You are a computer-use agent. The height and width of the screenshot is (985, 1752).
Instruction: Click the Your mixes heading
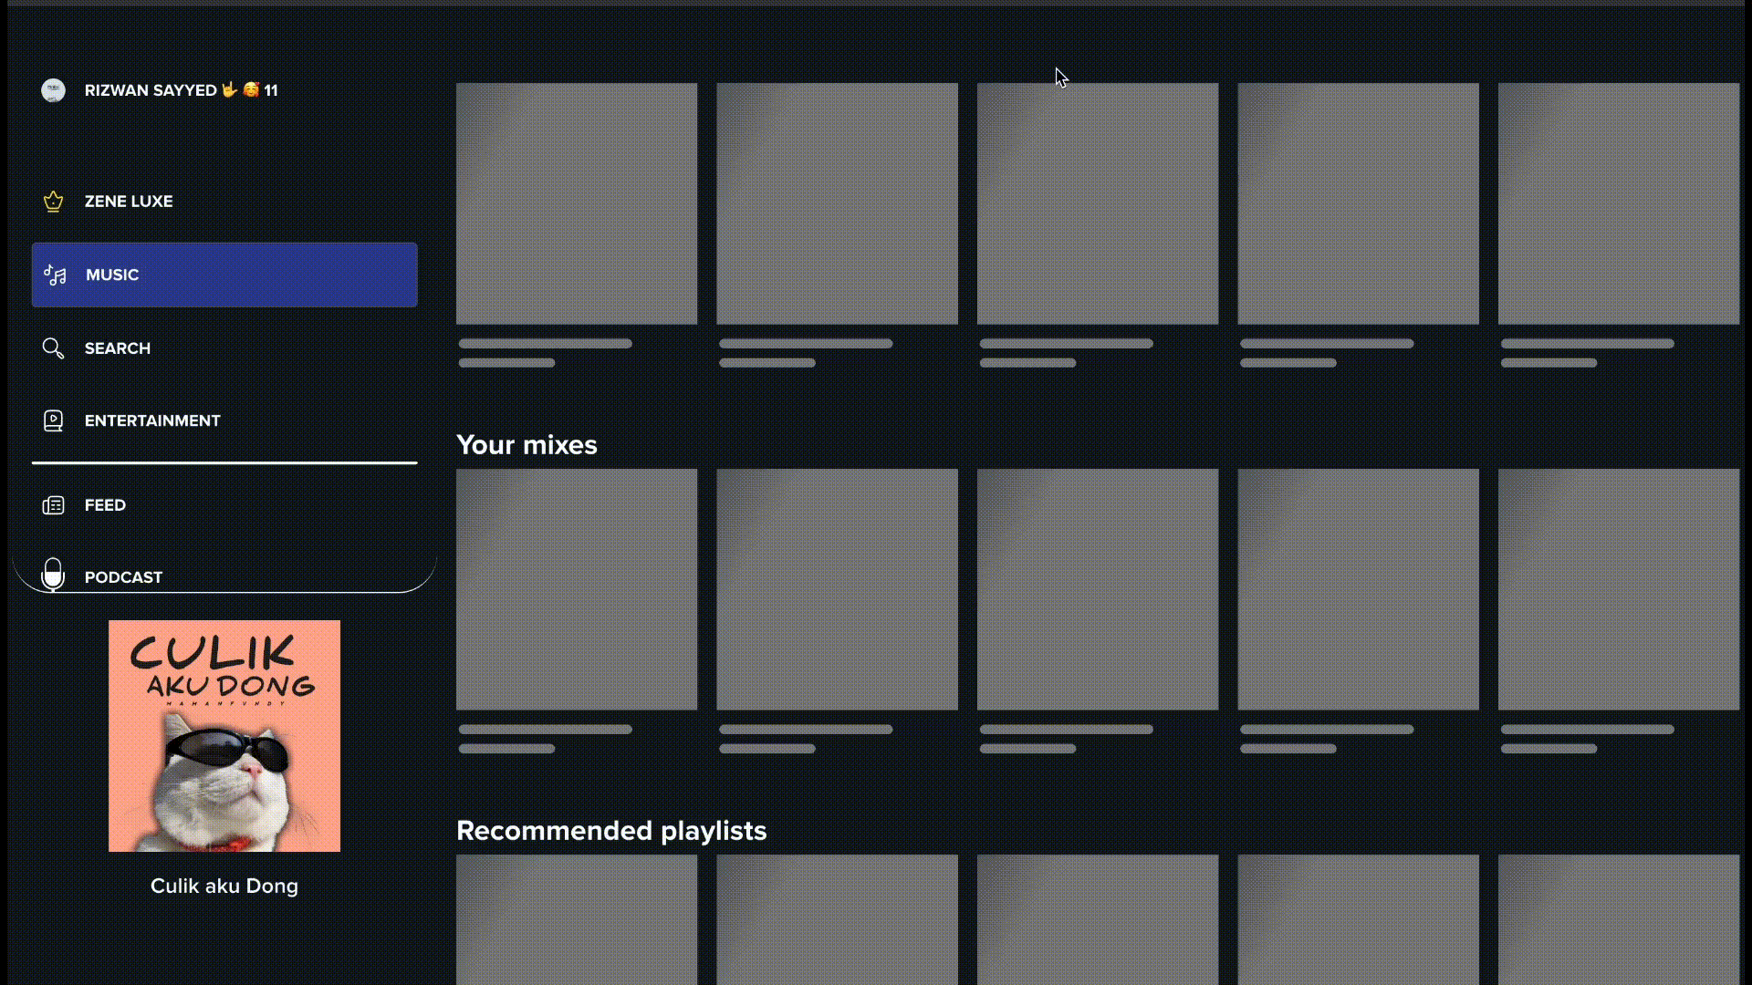tap(527, 445)
